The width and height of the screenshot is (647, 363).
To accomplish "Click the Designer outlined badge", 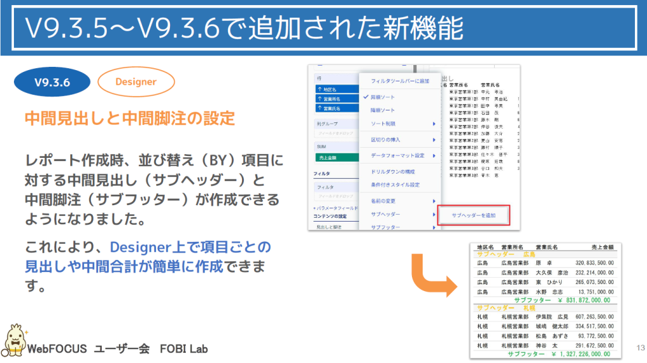I will [136, 82].
